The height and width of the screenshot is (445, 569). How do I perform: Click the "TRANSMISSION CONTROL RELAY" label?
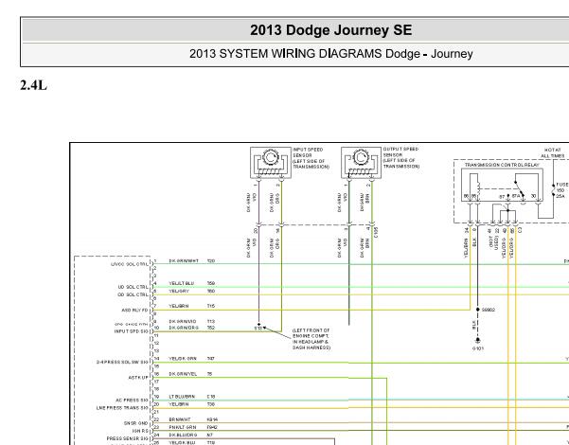coord(502,165)
